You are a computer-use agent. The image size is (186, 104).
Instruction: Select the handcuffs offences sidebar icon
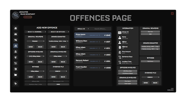[x=16, y=46]
